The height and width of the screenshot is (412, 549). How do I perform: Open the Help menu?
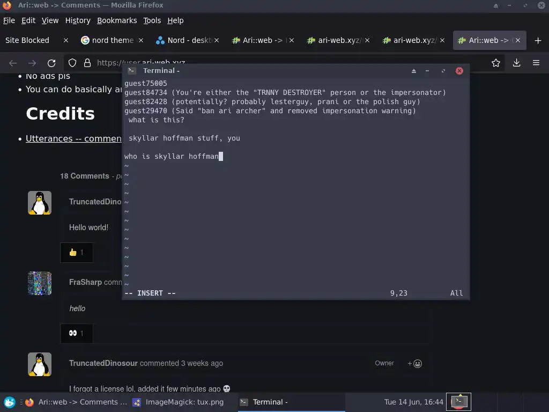(x=175, y=21)
